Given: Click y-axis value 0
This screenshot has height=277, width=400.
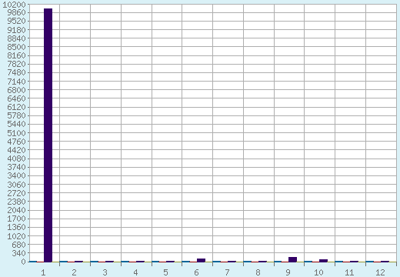Looking at the screenshot, I should click(24, 262).
